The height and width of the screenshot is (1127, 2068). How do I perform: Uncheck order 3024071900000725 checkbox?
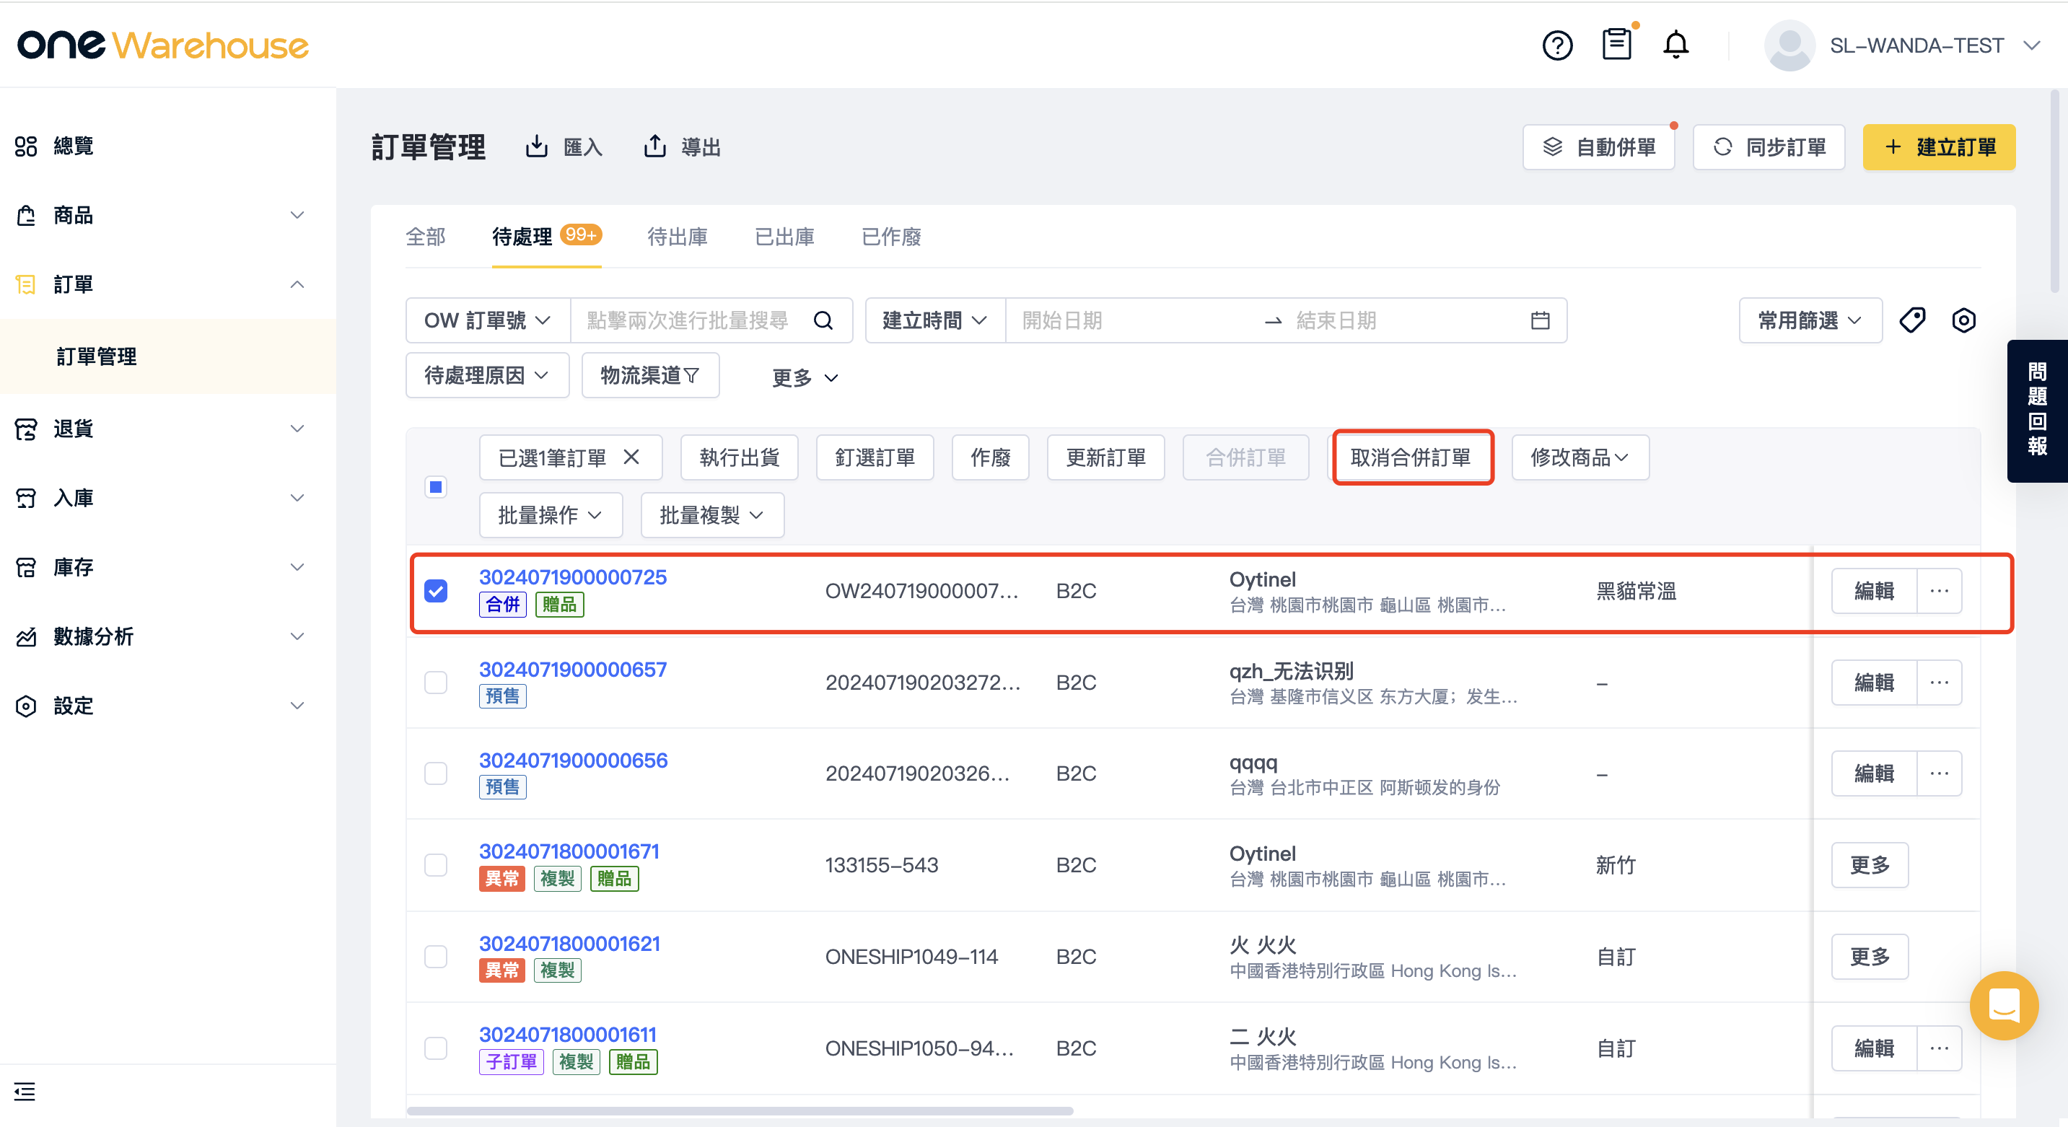[x=436, y=591]
